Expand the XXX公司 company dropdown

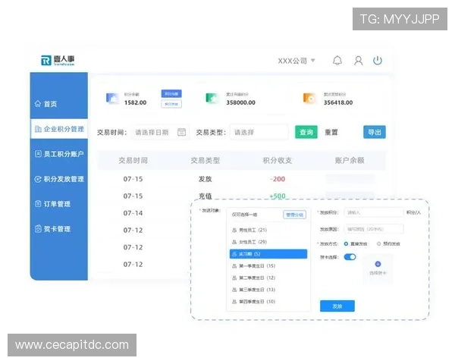click(x=297, y=61)
